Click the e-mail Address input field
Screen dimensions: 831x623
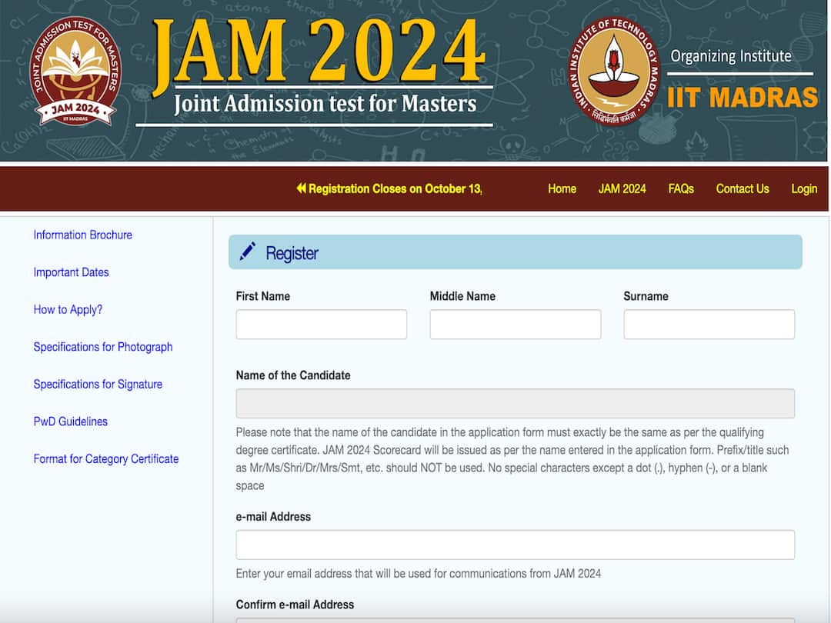click(x=515, y=545)
